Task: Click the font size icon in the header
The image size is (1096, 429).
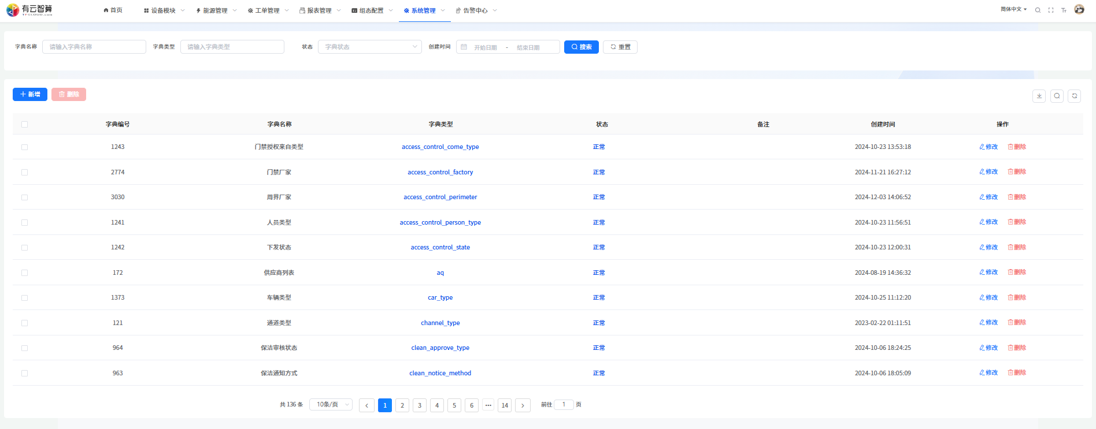Action: click(1064, 10)
